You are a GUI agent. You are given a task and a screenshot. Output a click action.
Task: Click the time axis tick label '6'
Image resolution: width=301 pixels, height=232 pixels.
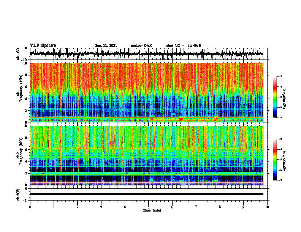point(173,207)
